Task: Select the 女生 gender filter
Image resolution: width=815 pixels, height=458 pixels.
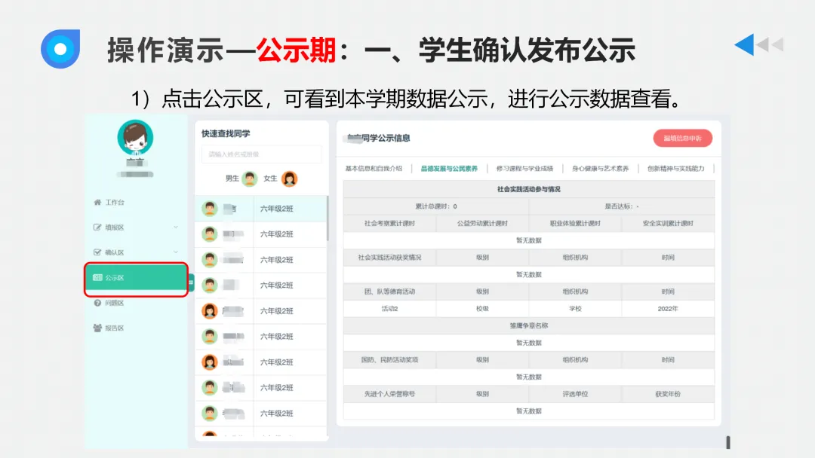Action: point(270,178)
